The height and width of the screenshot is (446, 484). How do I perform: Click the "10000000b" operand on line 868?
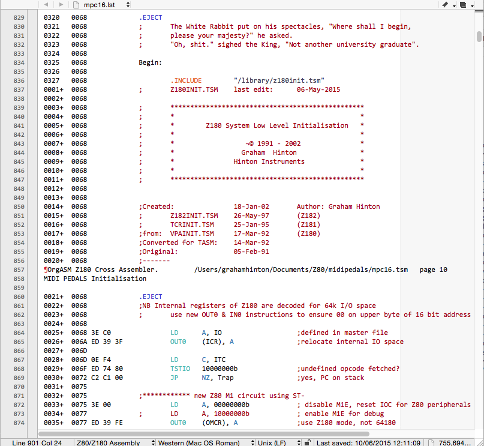point(220,369)
